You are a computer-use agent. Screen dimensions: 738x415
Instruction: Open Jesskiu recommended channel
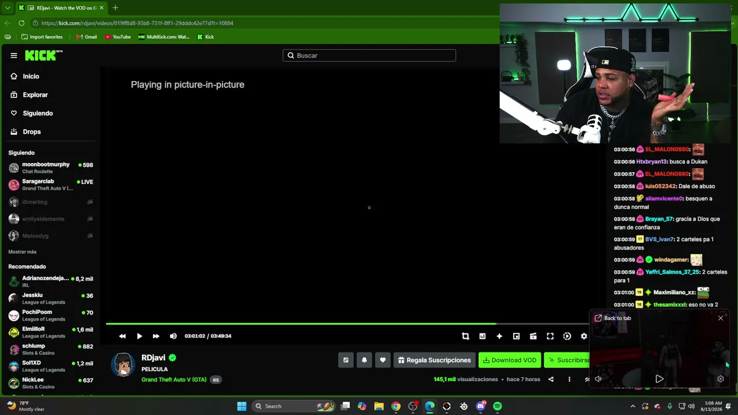click(x=51, y=299)
